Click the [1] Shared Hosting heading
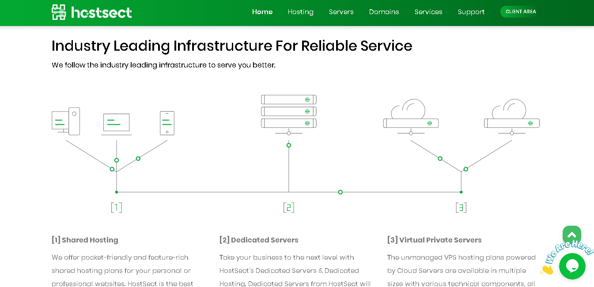 [85, 240]
